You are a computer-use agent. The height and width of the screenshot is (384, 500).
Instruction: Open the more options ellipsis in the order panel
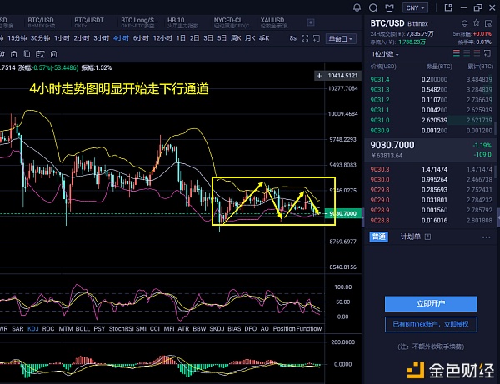(x=487, y=237)
